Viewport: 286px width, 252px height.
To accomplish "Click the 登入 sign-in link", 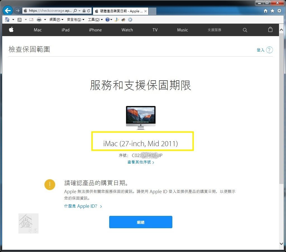I will (x=261, y=50).
